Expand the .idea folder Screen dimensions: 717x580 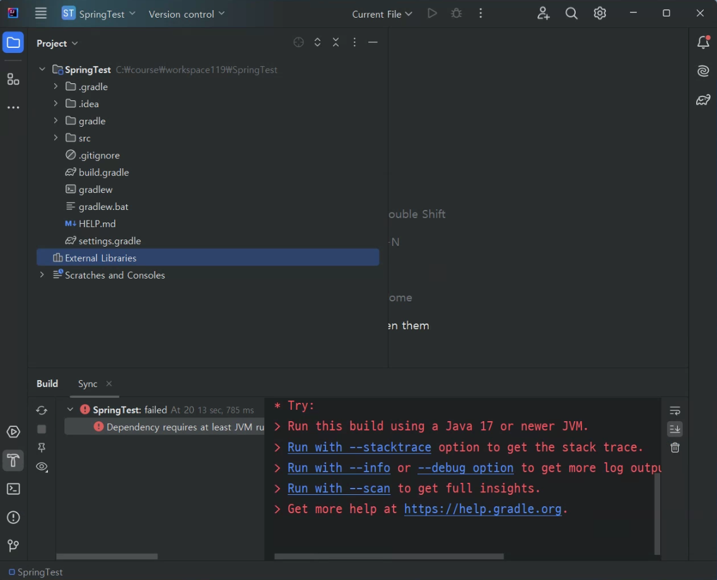[x=55, y=104]
